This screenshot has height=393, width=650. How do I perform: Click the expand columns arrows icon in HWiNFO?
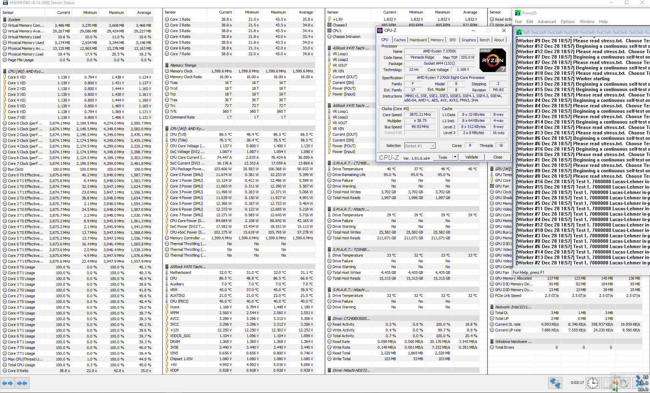coord(7,383)
